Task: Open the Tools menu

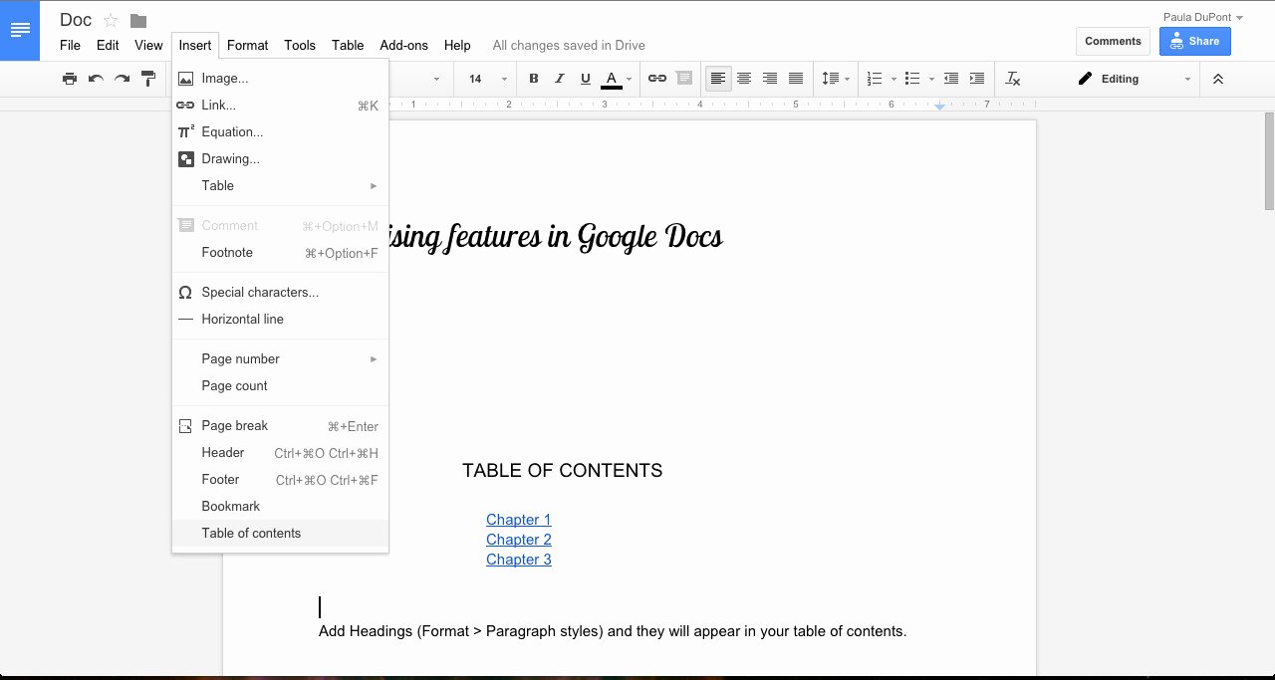Action: (300, 45)
